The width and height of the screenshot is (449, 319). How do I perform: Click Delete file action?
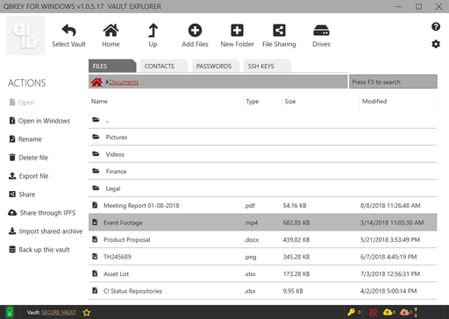click(29, 158)
